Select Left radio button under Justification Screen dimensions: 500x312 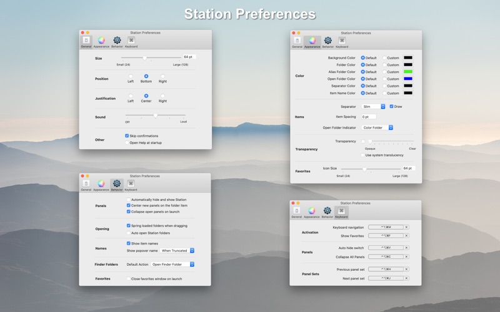[x=131, y=96]
